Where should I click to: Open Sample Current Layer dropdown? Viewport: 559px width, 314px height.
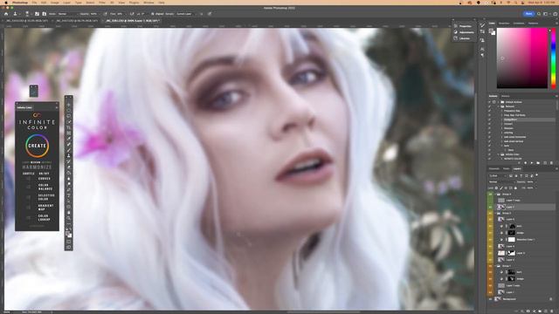[x=186, y=14]
